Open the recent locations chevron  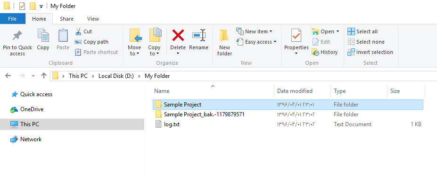[x=33, y=76]
